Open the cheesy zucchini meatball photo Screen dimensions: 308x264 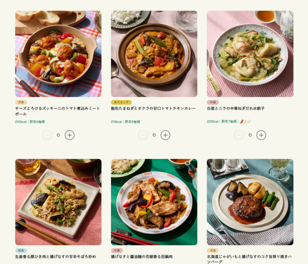coord(58,54)
